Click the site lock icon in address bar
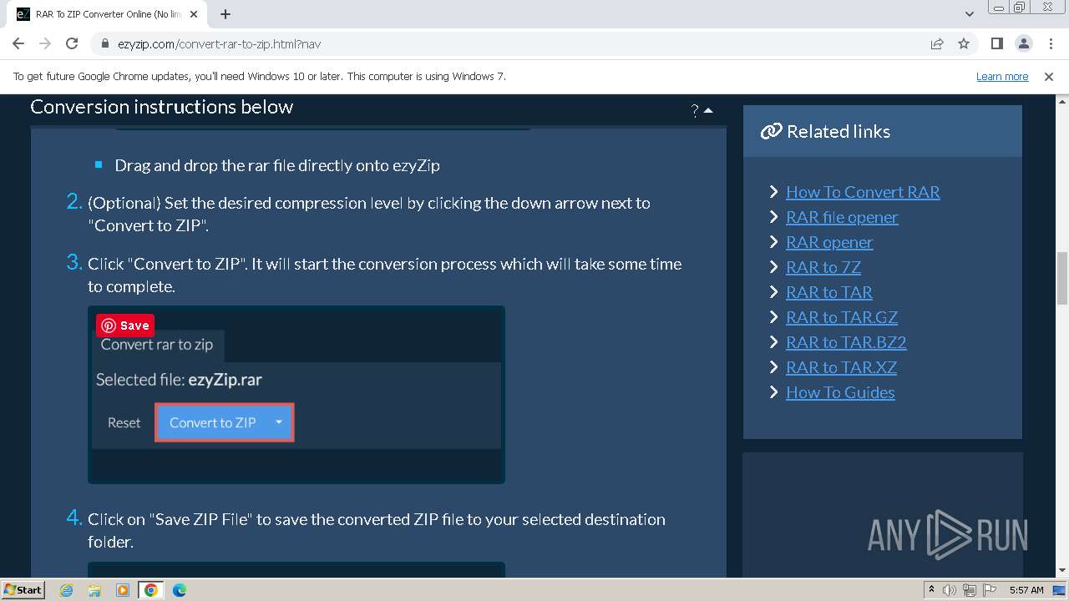This screenshot has width=1069, height=601. coord(105,44)
